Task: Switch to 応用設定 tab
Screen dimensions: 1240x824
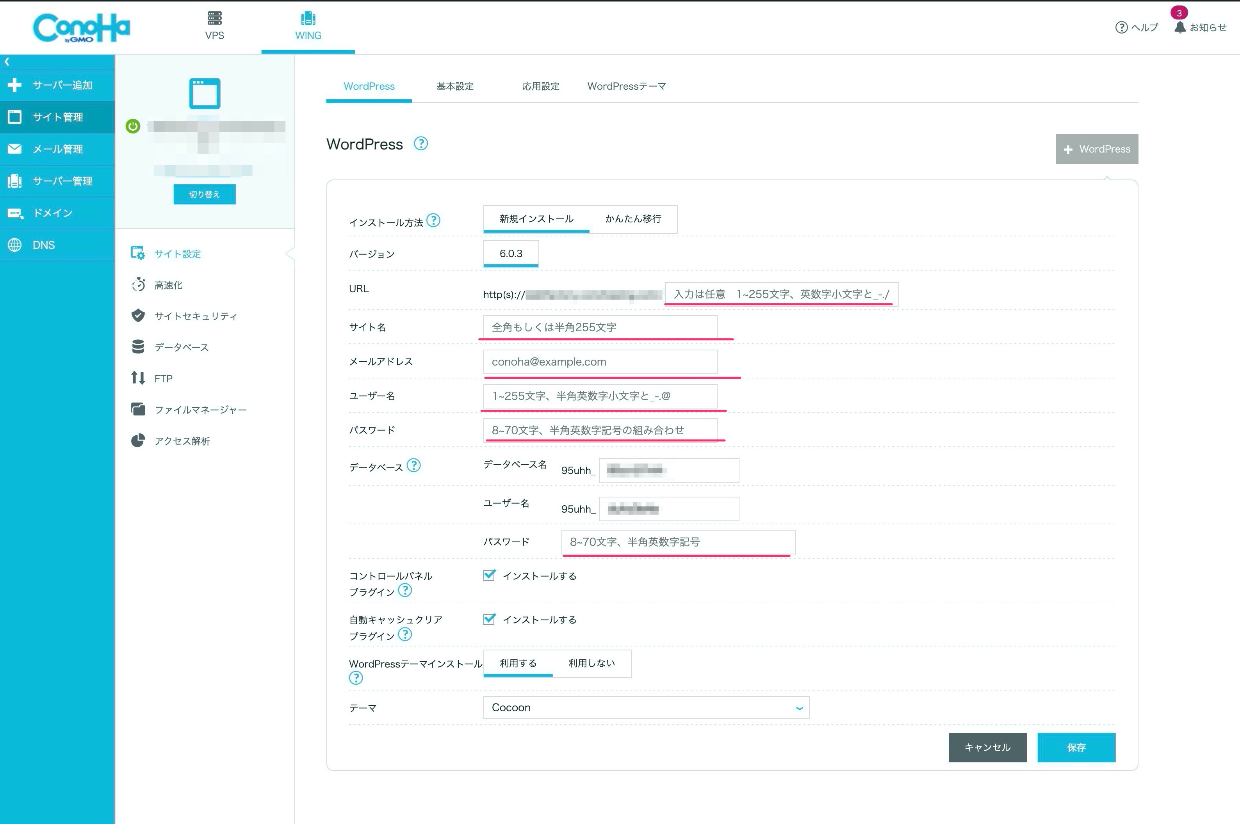Action: 541,86
